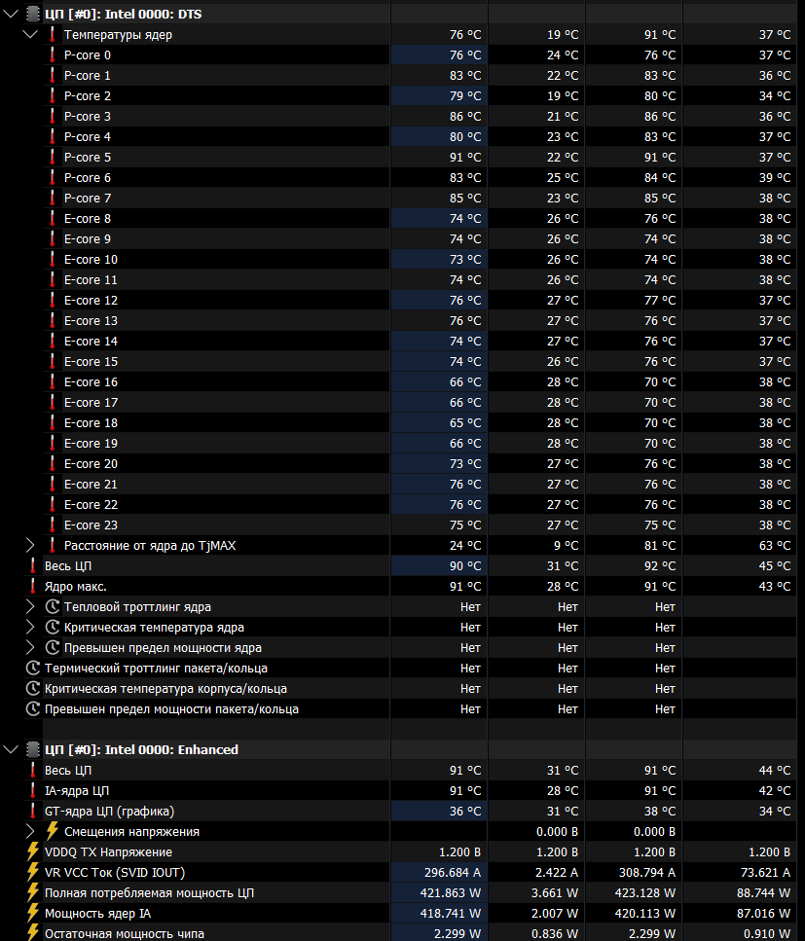The height and width of the screenshot is (941, 805).
Task: Click thermometer icon of E-core 23
Action: point(53,525)
